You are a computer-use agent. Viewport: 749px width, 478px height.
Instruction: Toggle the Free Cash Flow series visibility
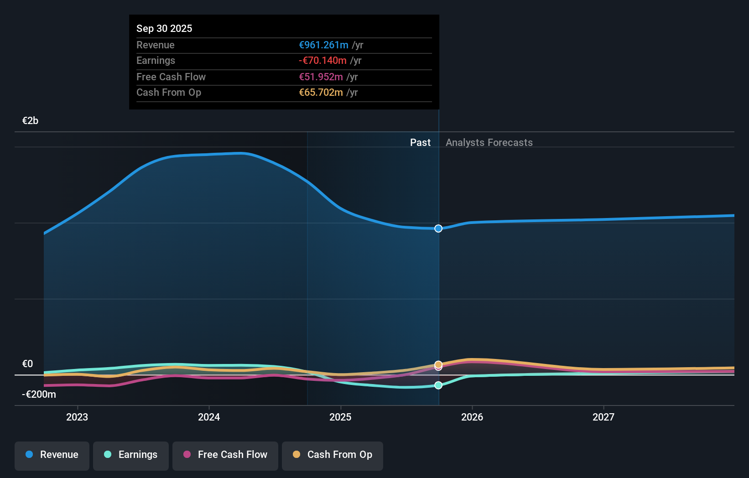pos(225,455)
